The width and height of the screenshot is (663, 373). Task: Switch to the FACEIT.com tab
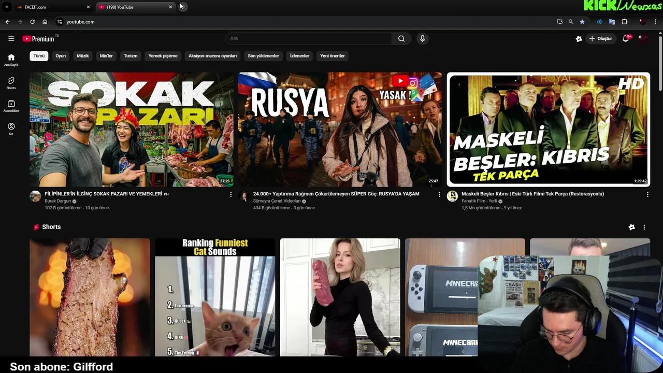pyautogui.click(x=52, y=7)
